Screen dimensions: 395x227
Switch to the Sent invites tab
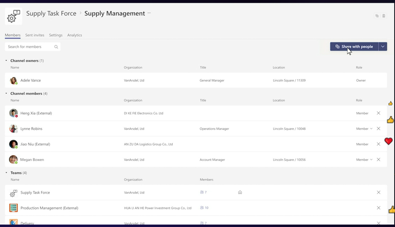[x=35, y=35]
